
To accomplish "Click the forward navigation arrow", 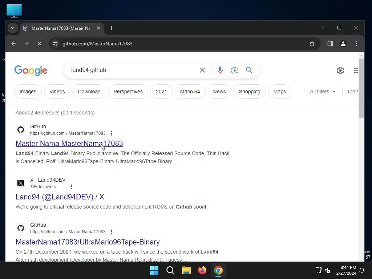I will [x=27, y=44].
